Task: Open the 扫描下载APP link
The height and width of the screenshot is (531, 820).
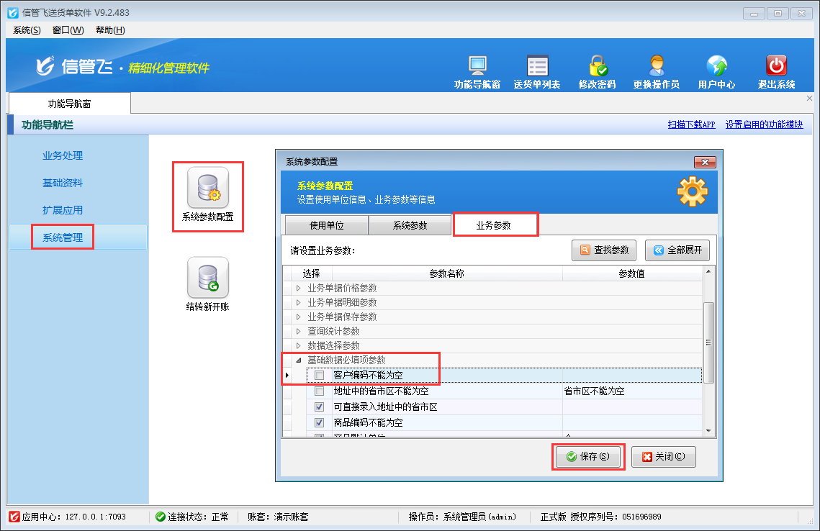Action: tap(691, 124)
